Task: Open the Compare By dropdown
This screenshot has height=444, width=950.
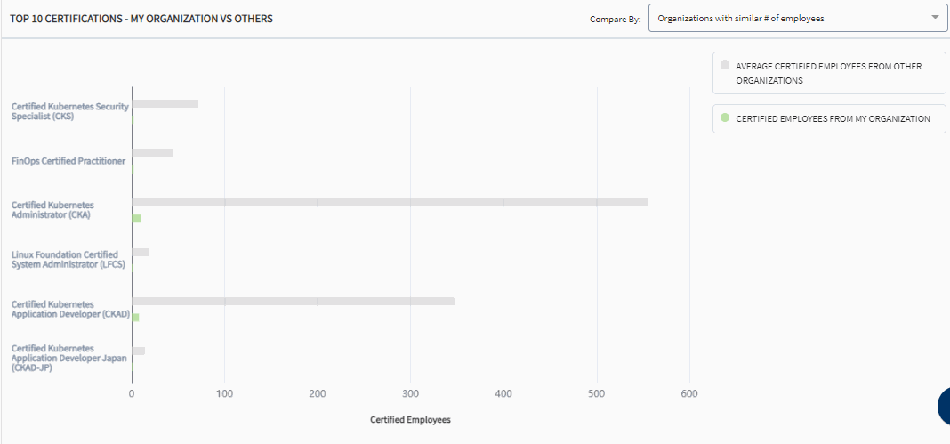Action: (799, 18)
